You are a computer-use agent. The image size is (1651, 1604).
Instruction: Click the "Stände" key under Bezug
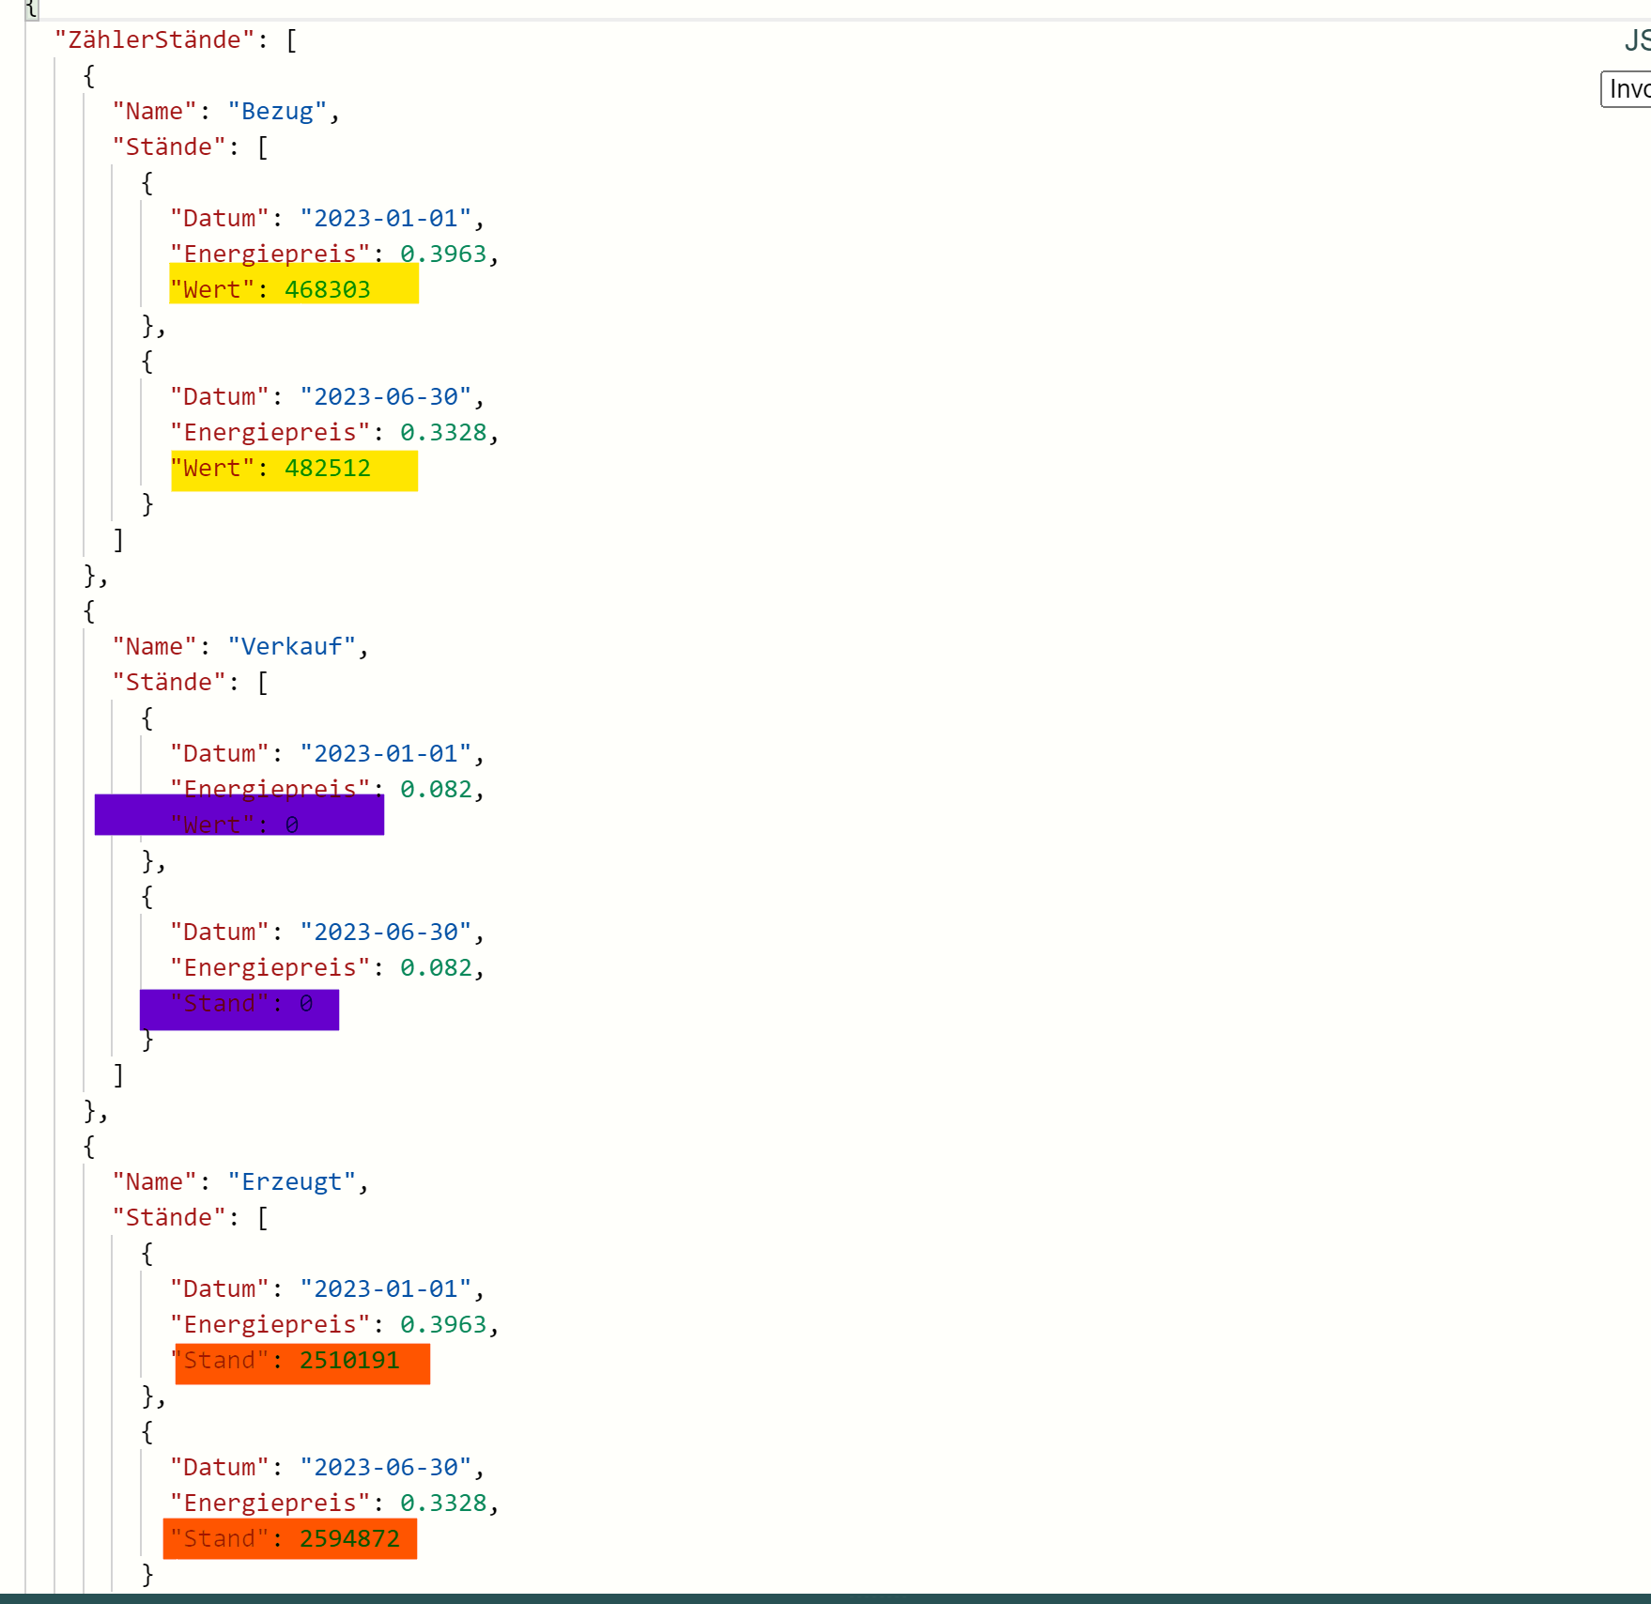click(x=170, y=147)
